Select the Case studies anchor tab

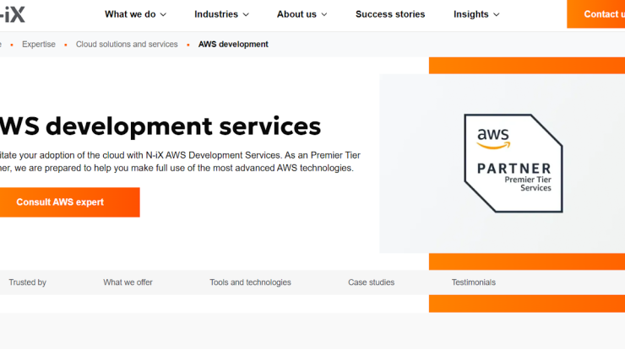click(371, 282)
